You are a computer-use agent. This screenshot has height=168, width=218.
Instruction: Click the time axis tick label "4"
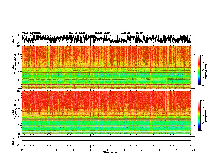click(91, 150)
